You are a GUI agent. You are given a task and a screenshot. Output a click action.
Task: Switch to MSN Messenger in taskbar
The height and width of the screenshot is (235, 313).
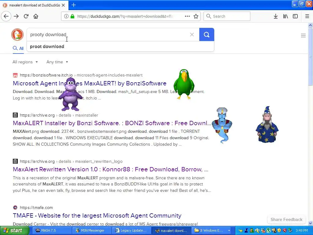pos(91,230)
